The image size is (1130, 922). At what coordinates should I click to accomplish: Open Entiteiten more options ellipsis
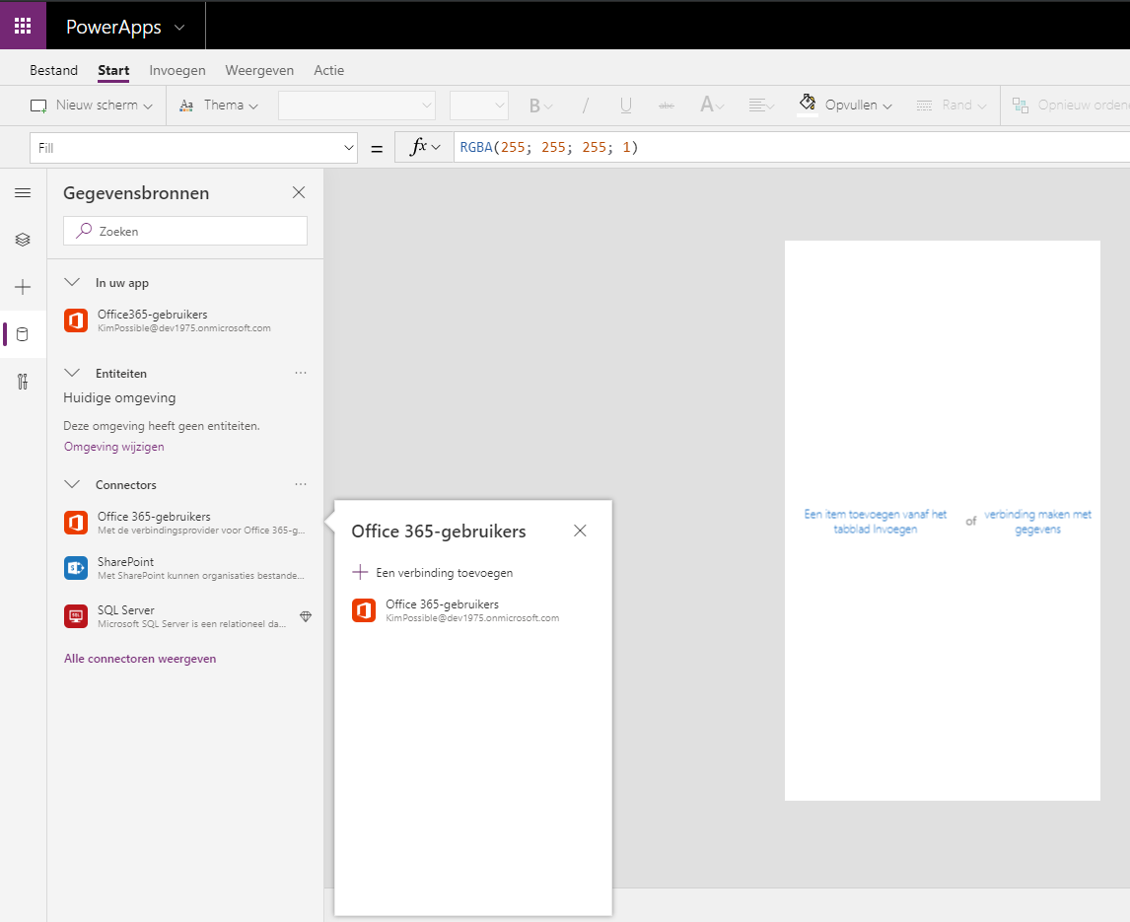[x=301, y=373]
